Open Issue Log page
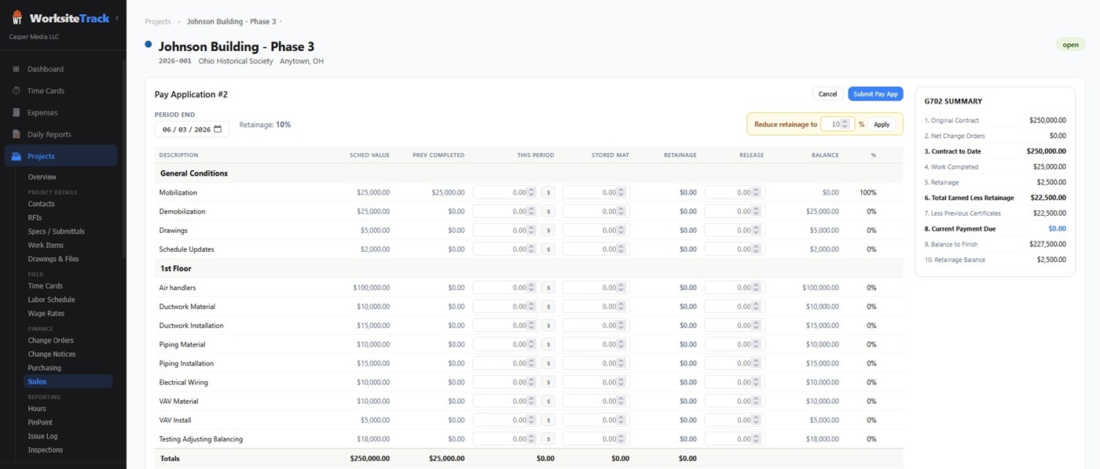 (43, 436)
